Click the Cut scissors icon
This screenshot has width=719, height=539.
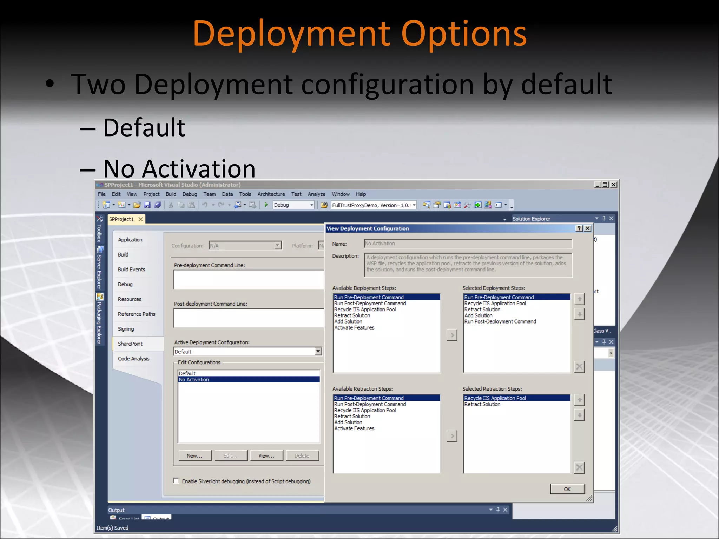tap(171, 205)
